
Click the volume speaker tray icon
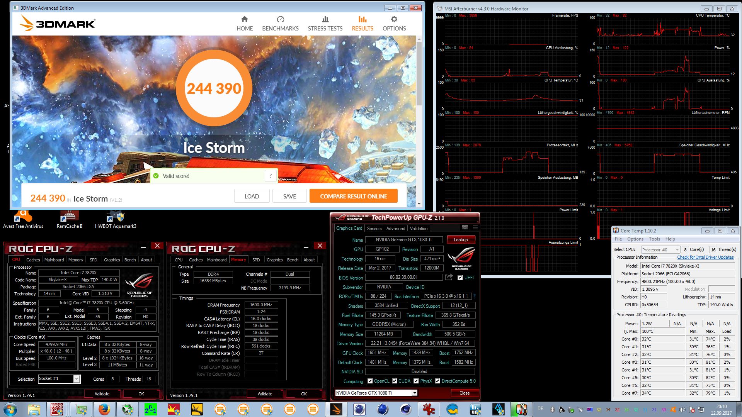(x=682, y=410)
